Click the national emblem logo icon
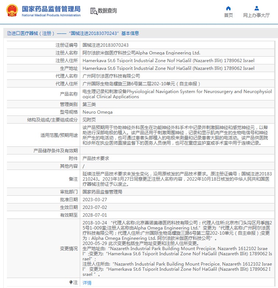278x288 pixels. (x=12, y=10)
